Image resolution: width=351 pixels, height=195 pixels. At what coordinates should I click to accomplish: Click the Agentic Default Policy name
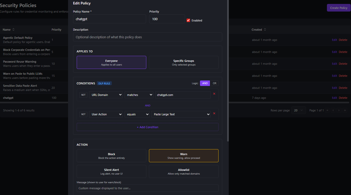pos(18,38)
